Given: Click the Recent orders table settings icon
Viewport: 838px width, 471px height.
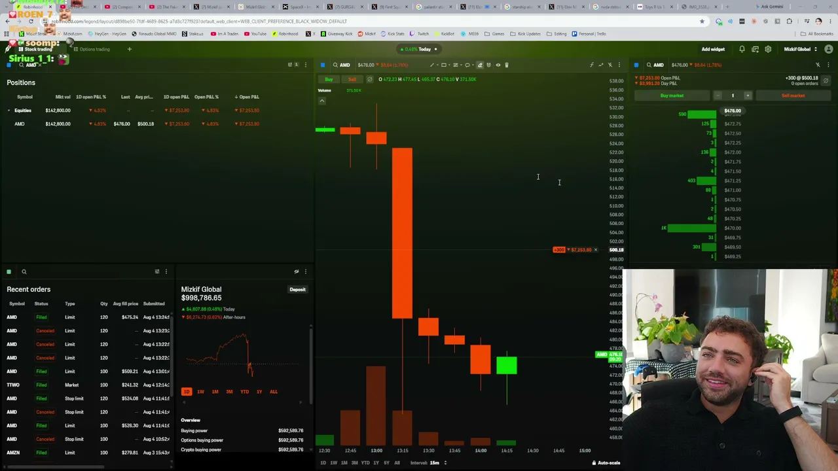Looking at the screenshot, I should (157, 271).
